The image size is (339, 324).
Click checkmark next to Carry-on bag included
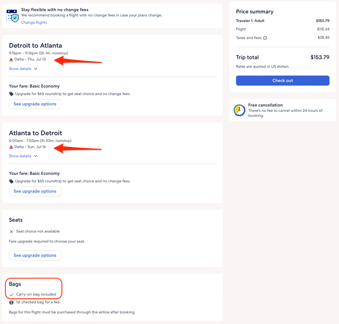[12, 294]
